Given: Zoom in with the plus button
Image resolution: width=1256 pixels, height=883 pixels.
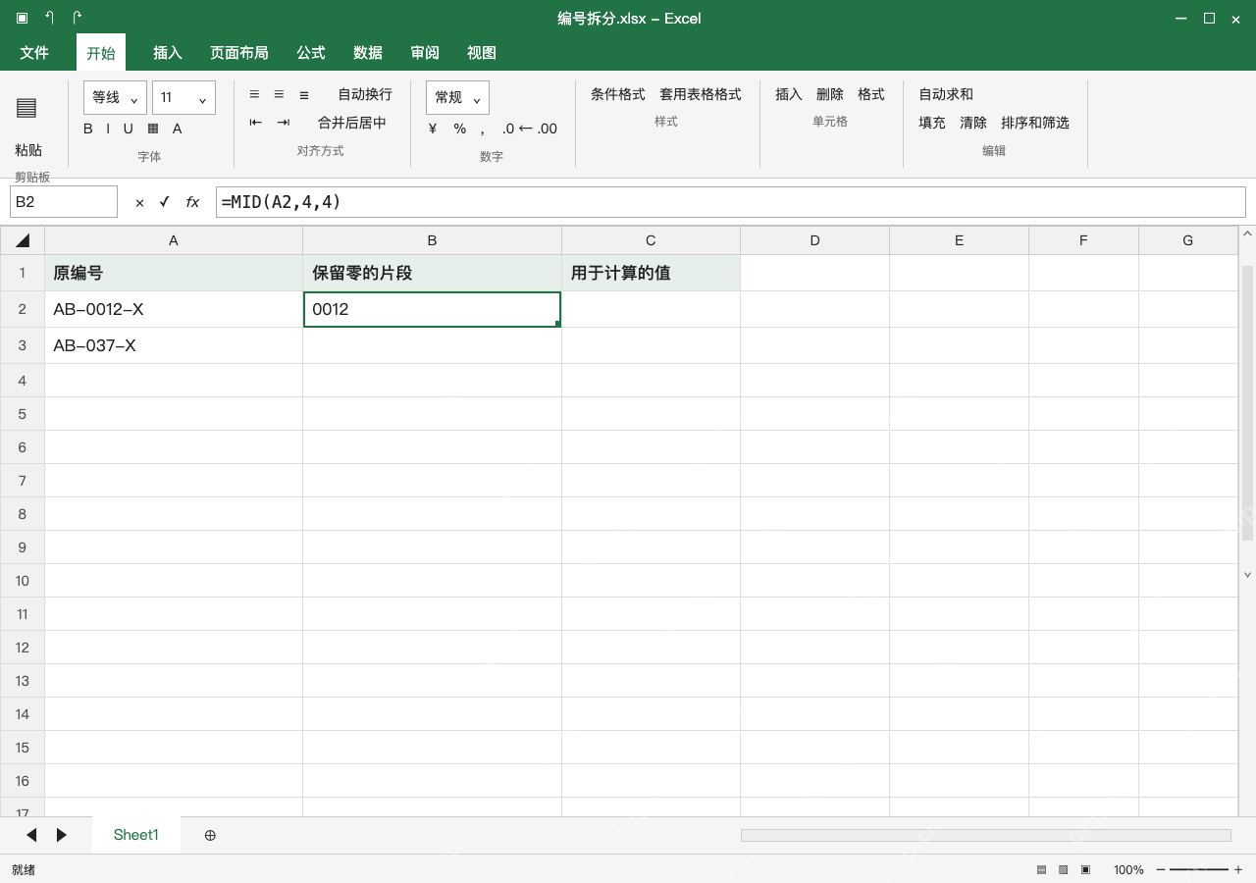Looking at the screenshot, I should pos(1238,870).
